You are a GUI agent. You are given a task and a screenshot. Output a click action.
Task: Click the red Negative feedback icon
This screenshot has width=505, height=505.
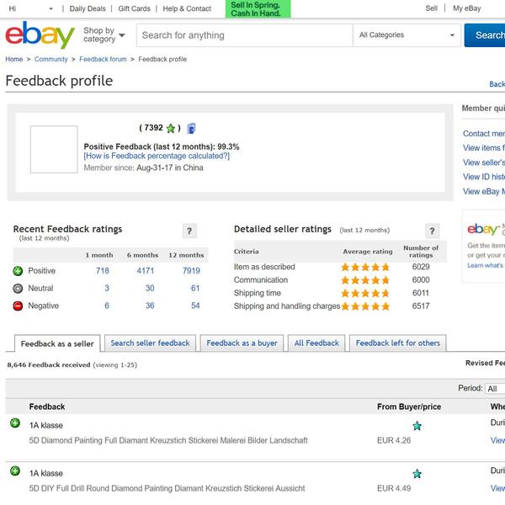point(18,306)
